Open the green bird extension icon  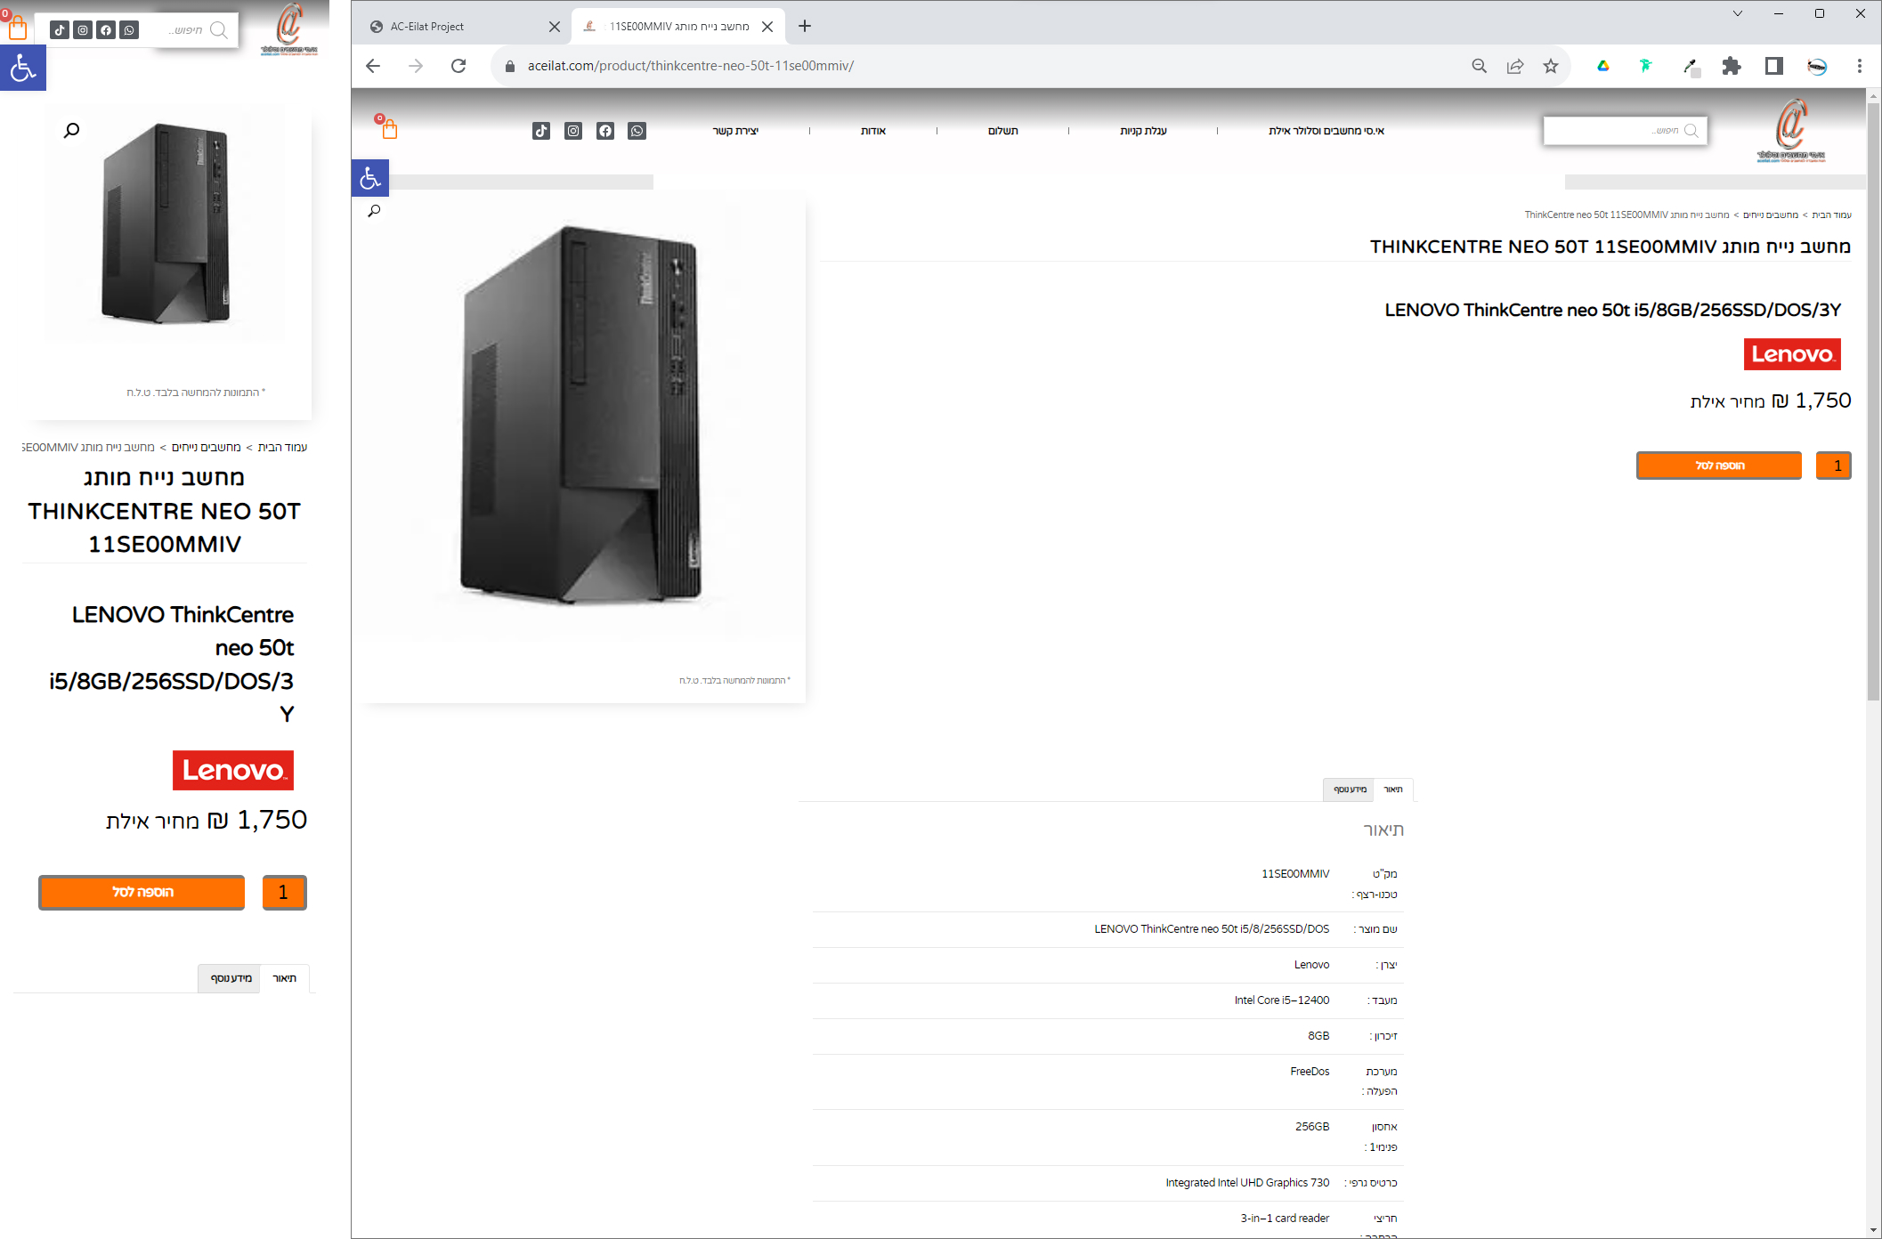click(1645, 66)
